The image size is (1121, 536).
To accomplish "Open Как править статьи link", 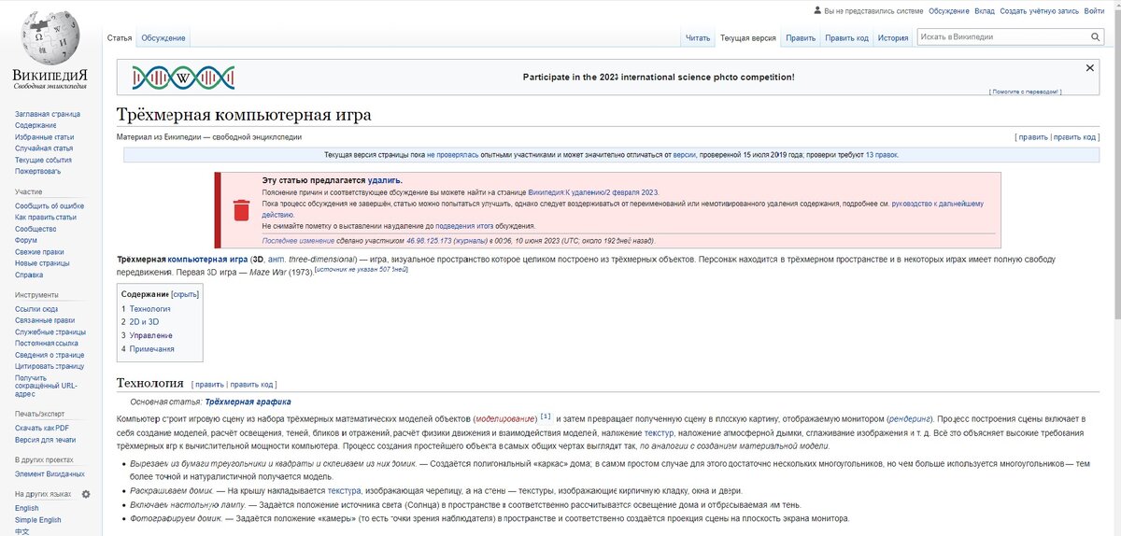I will click(46, 217).
